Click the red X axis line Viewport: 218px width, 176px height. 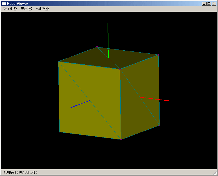(x=155, y=99)
